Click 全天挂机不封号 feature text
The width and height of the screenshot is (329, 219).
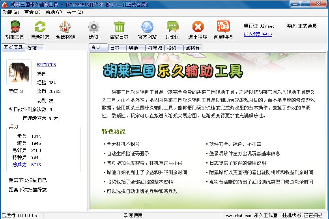point(123,144)
